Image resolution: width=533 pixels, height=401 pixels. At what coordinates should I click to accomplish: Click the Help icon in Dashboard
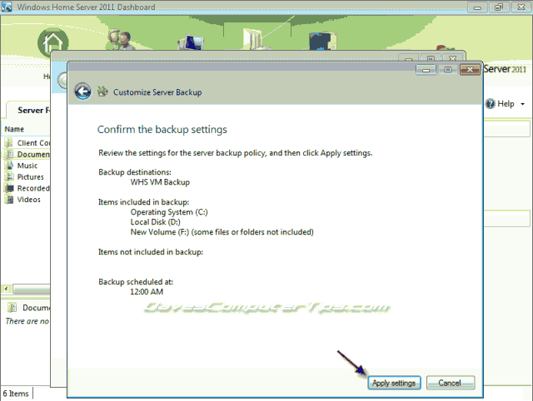(x=491, y=104)
